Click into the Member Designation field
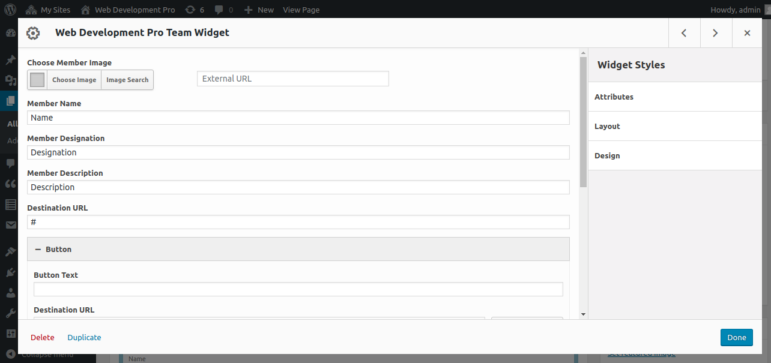The width and height of the screenshot is (771, 363). [298, 152]
